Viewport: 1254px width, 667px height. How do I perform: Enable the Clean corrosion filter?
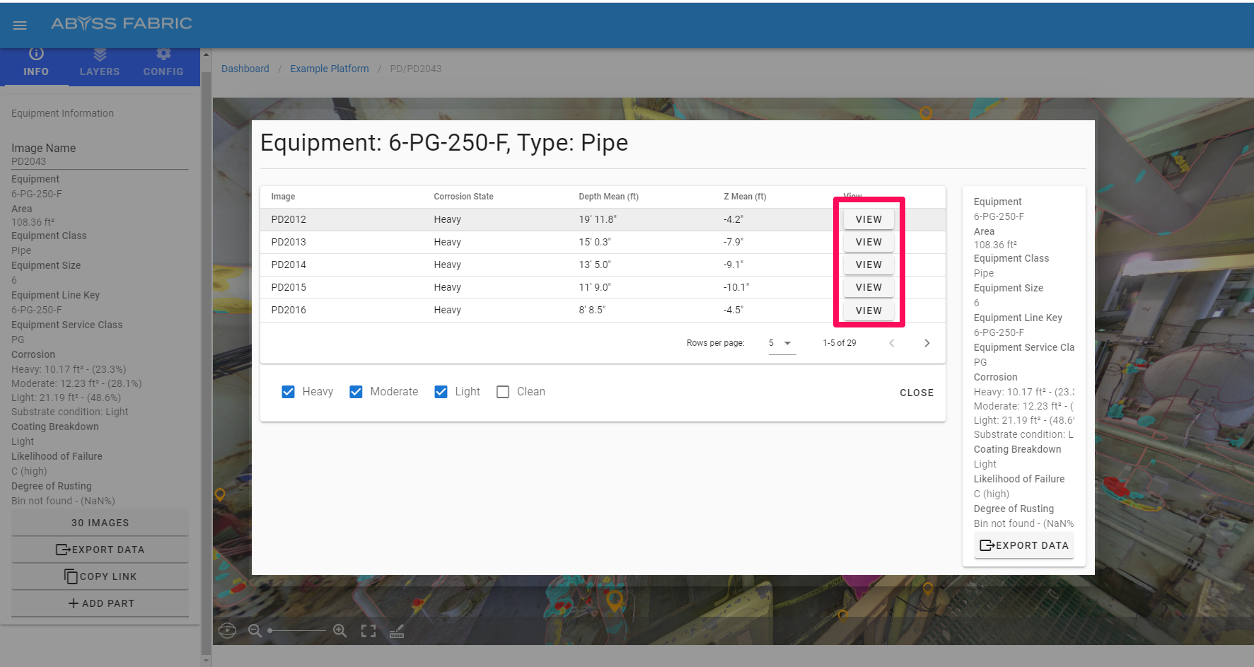point(503,392)
